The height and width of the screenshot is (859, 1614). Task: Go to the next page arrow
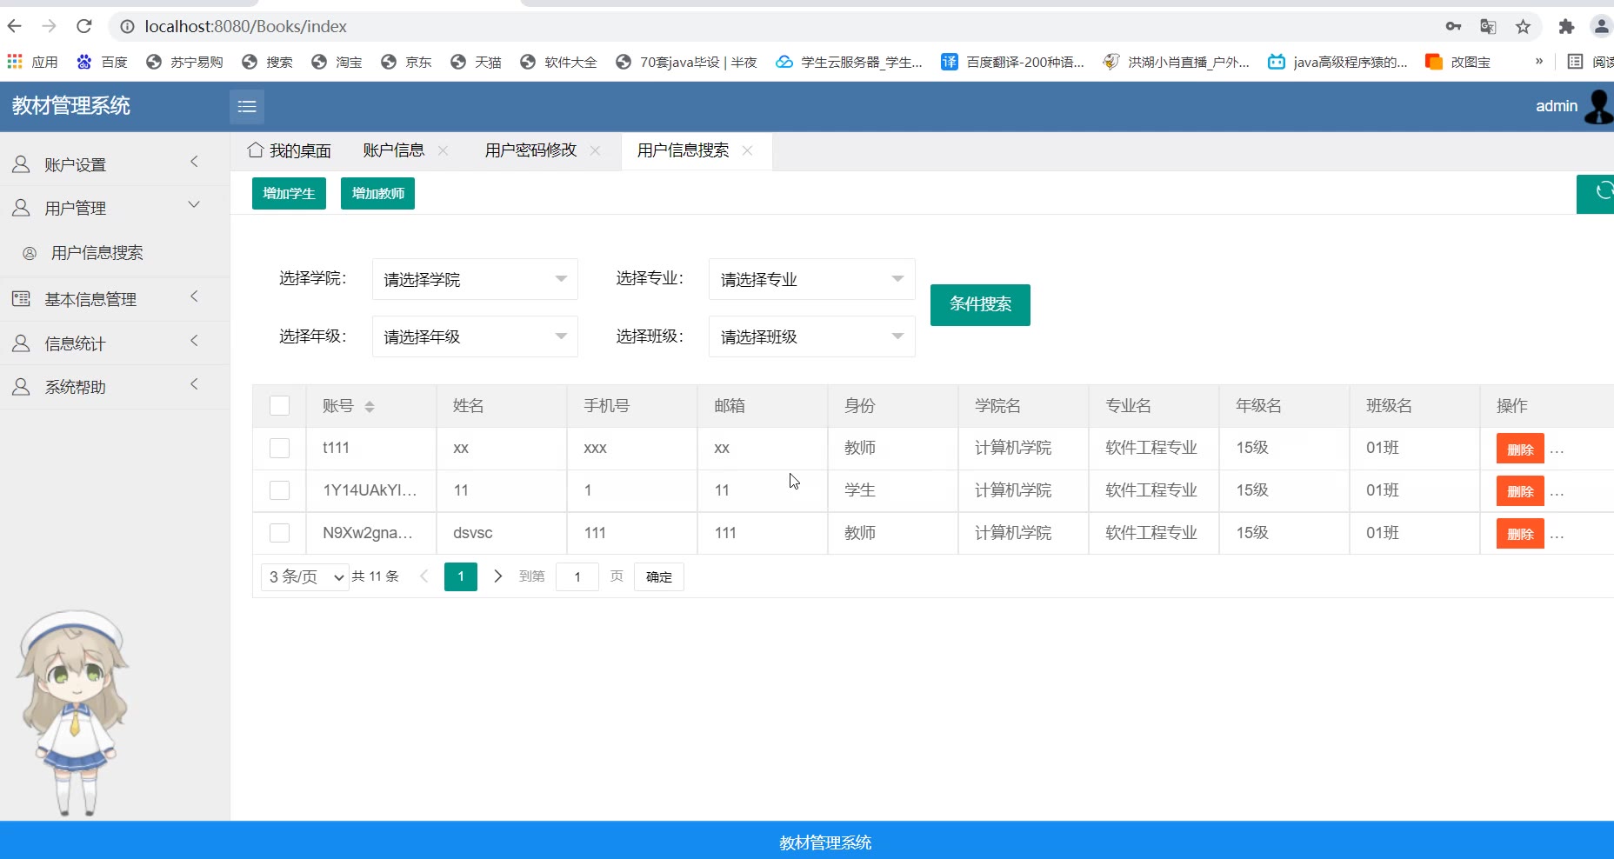(x=497, y=576)
